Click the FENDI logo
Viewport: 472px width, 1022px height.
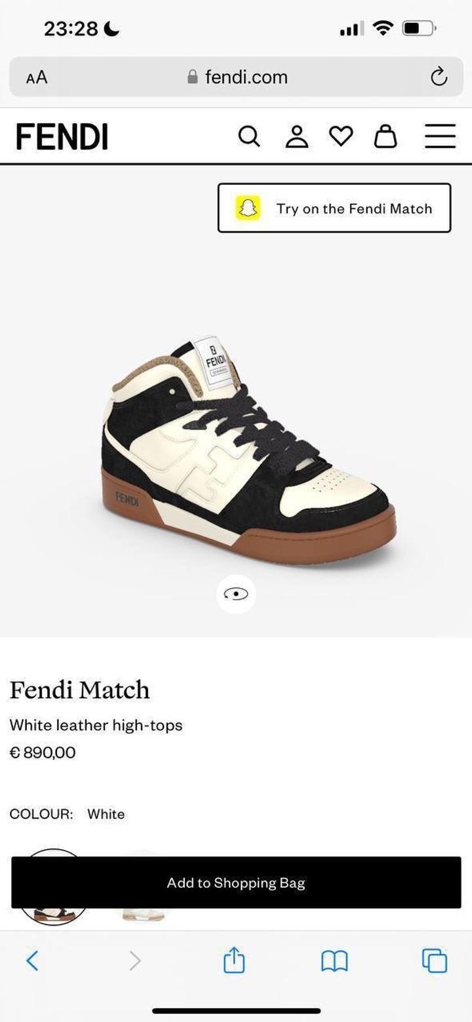tap(62, 137)
